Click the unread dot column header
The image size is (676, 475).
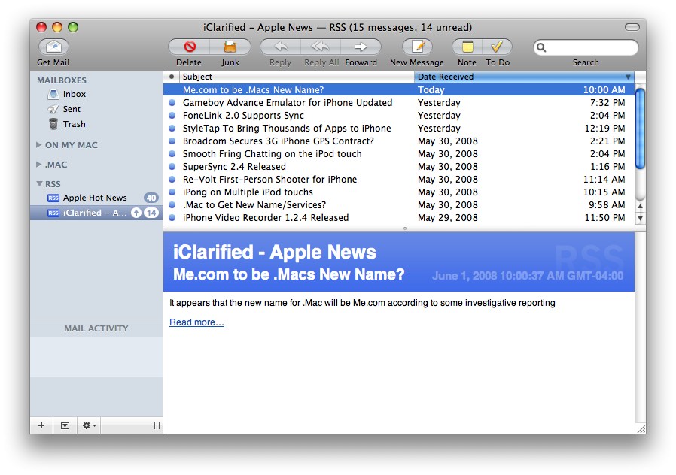[x=172, y=77]
